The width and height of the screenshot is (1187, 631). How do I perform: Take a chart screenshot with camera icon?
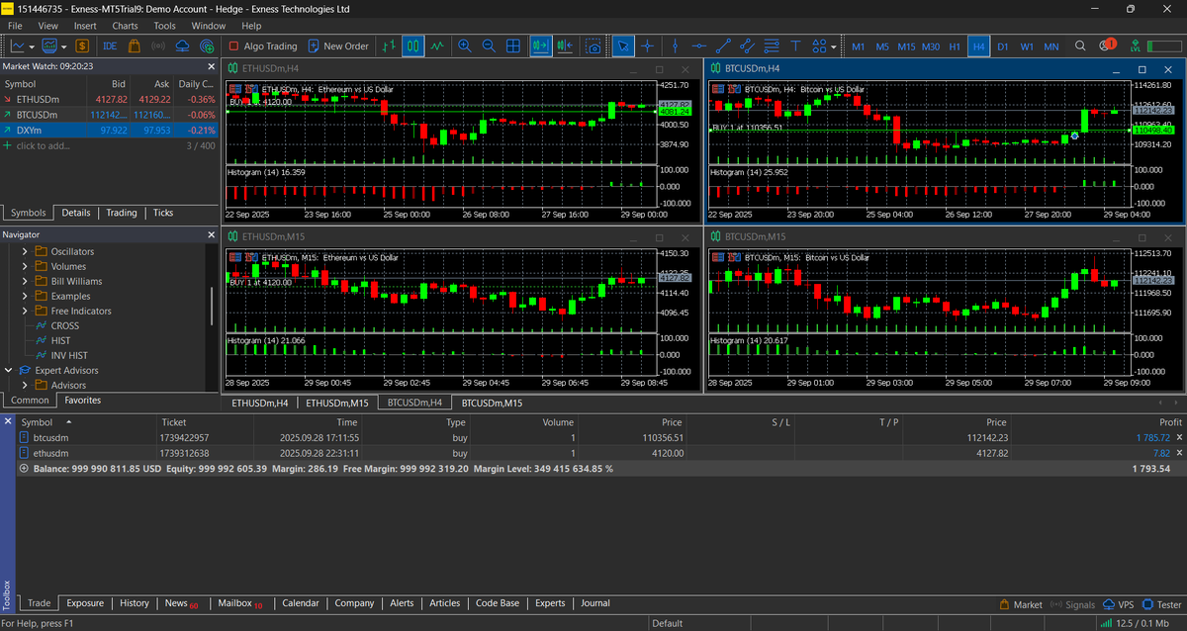[x=593, y=46]
